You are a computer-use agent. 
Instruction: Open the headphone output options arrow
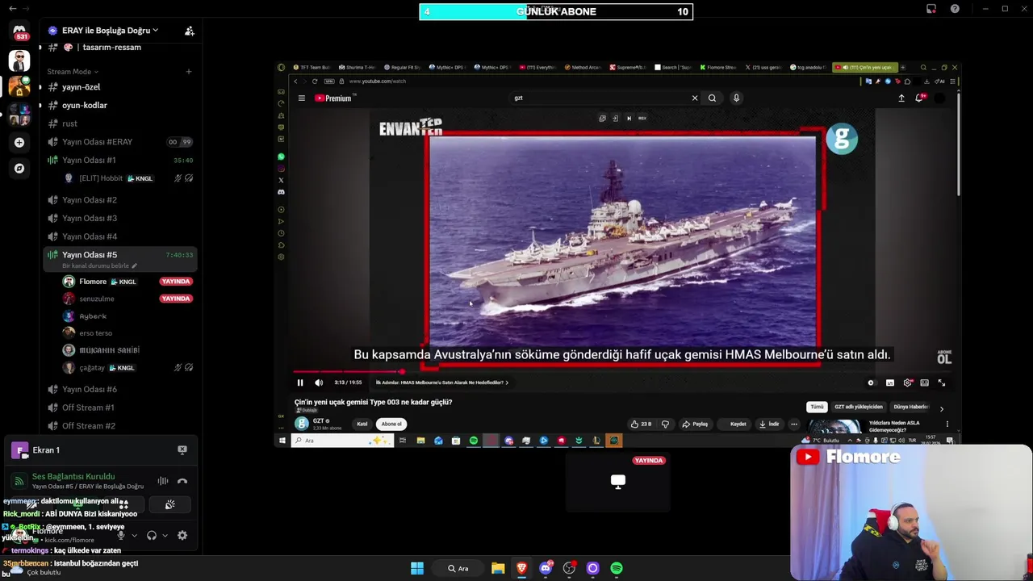click(165, 535)
